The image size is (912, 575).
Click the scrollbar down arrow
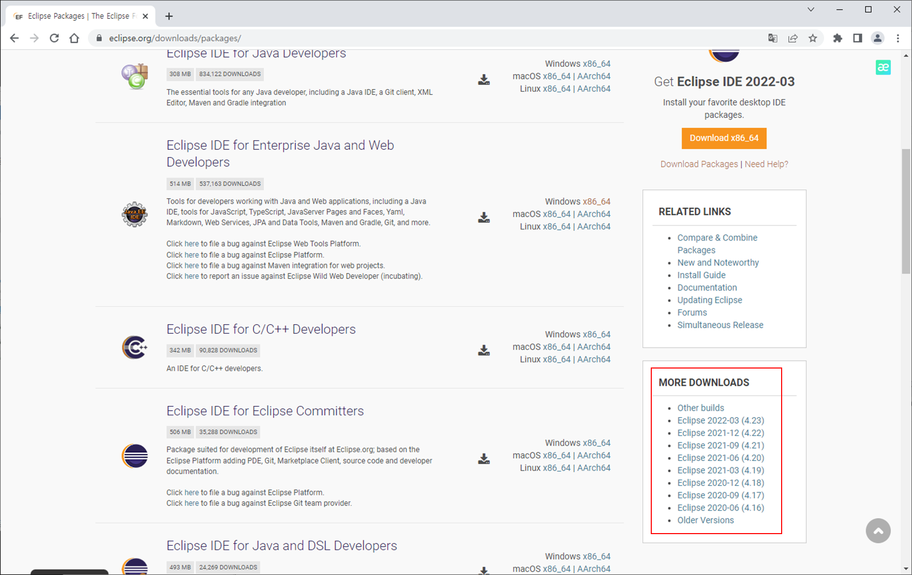click(x=906, y=568)
